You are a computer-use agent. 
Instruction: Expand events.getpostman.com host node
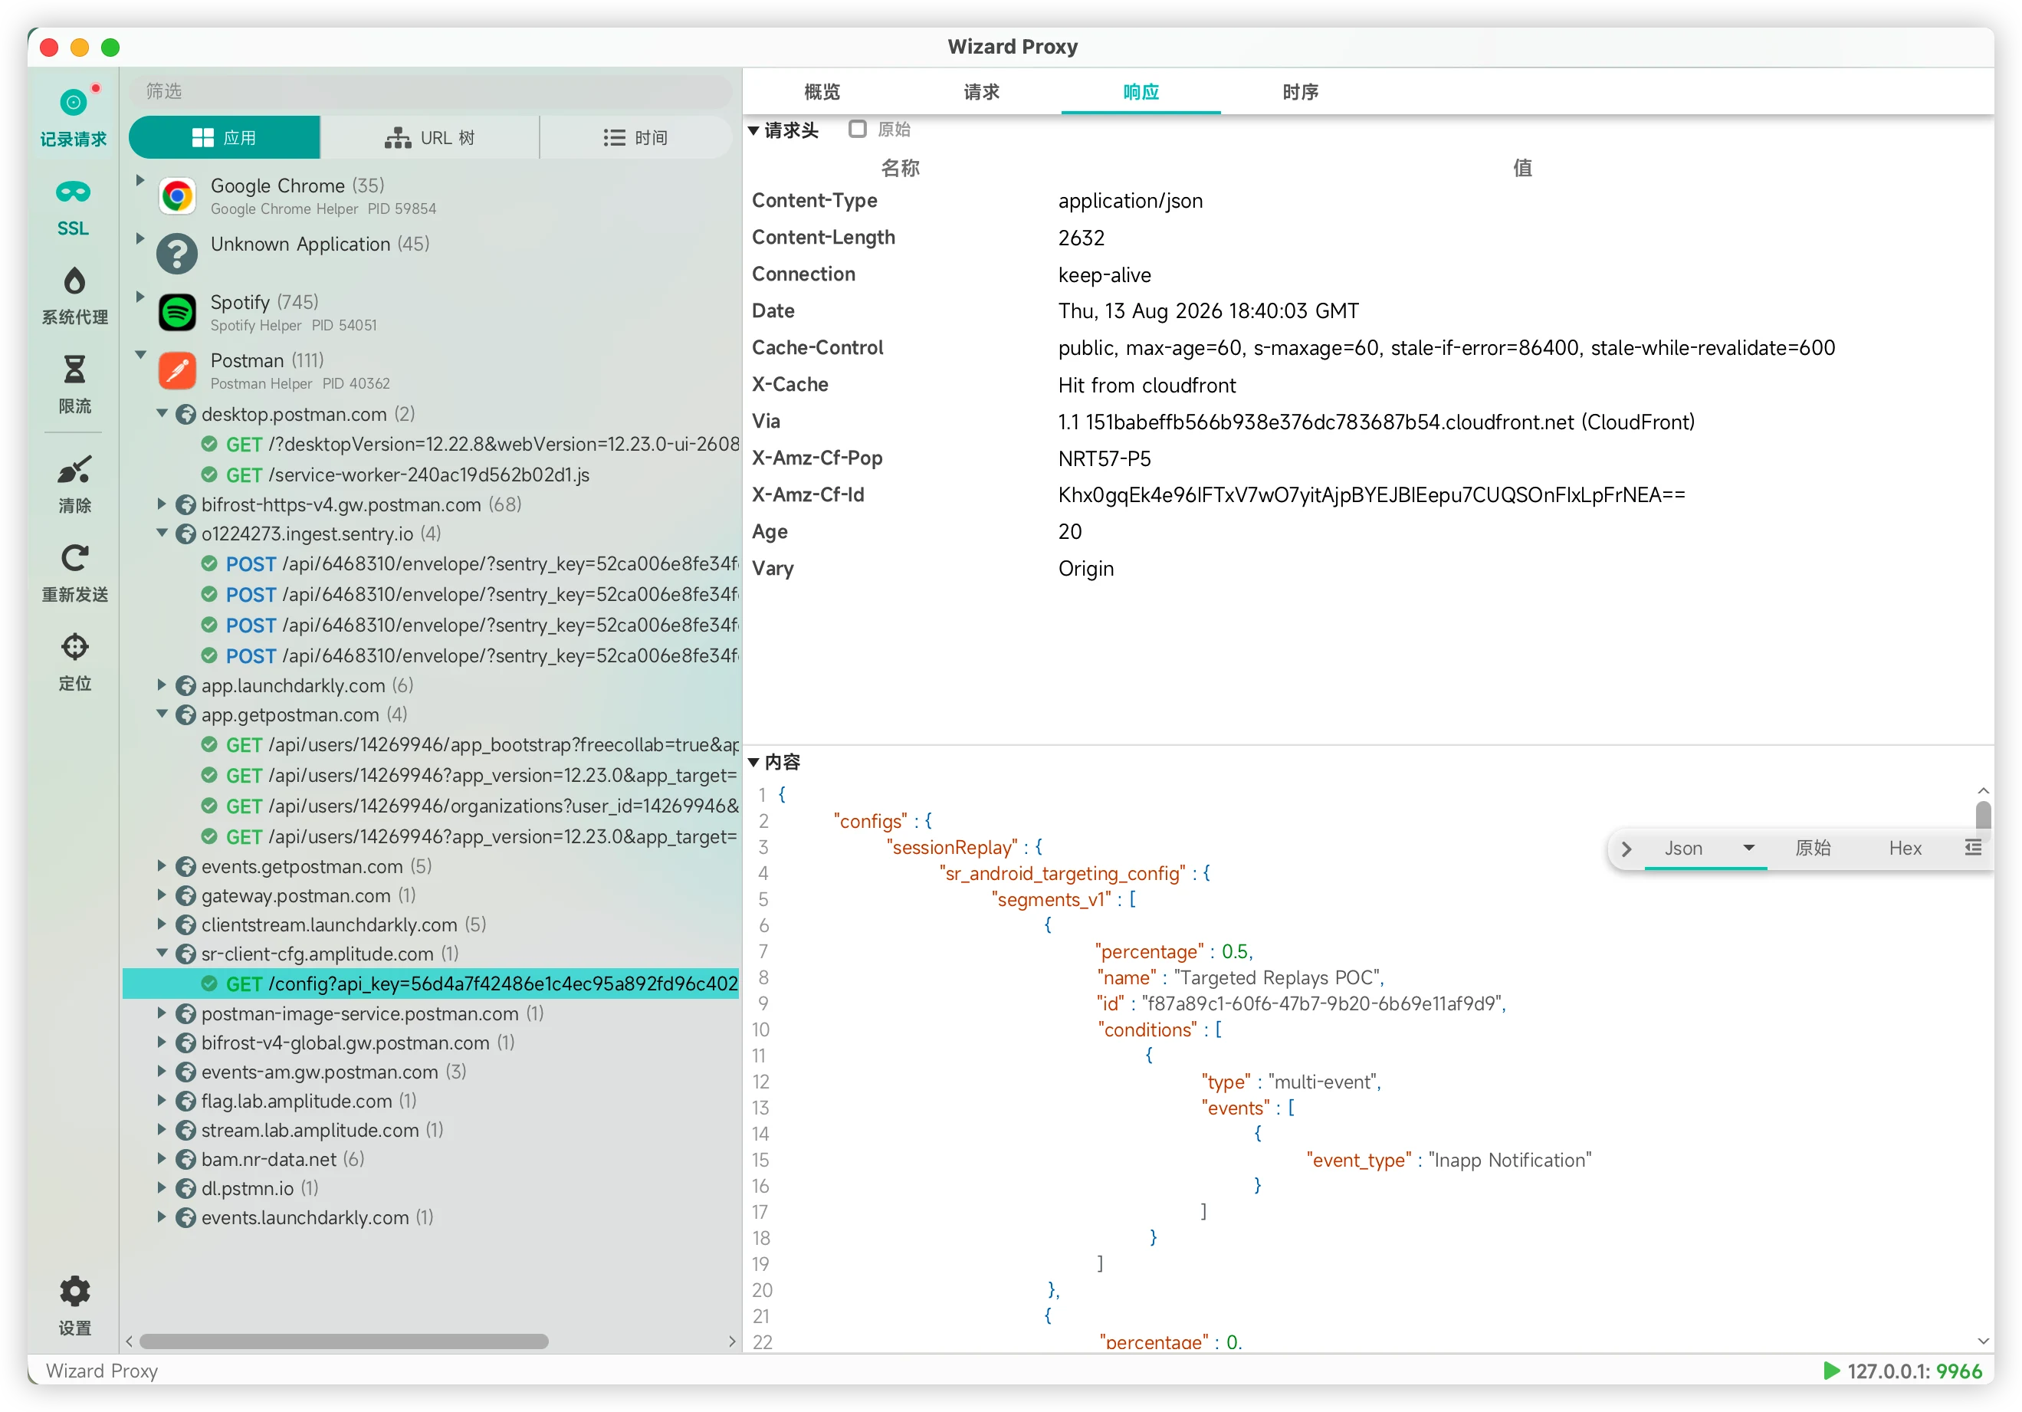point(162,866)
